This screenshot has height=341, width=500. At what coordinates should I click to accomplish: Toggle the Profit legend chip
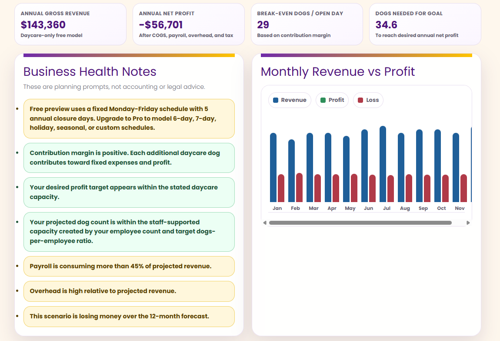[332, 100]
